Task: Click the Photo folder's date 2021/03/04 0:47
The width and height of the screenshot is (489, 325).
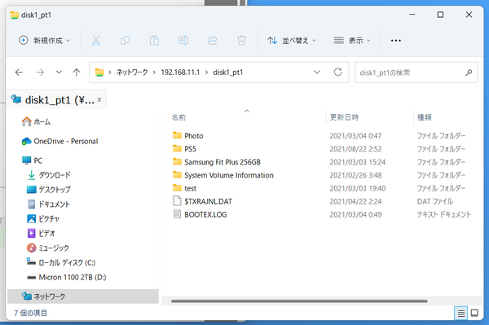Action: pos(355,136)
